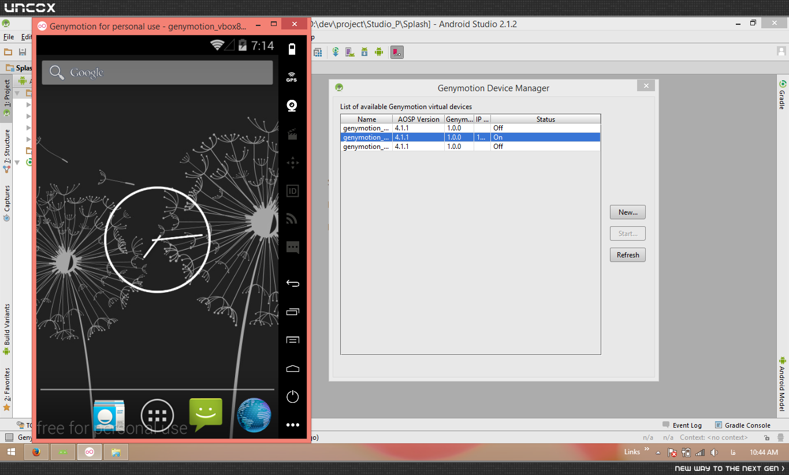Viewport: 789px width, 475px height.
Task: Click the Sync Project with Gradle toolbar icon
Action: pyautogui.click(x=336, y=52)
